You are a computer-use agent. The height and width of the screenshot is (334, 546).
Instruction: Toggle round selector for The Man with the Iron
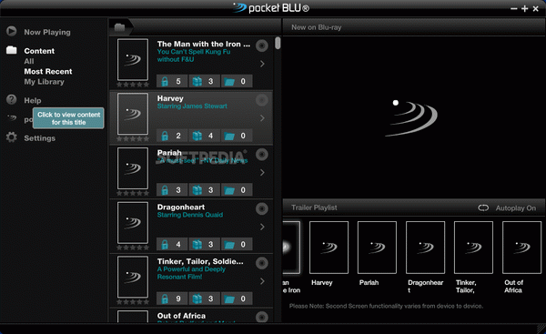[261, 46]
